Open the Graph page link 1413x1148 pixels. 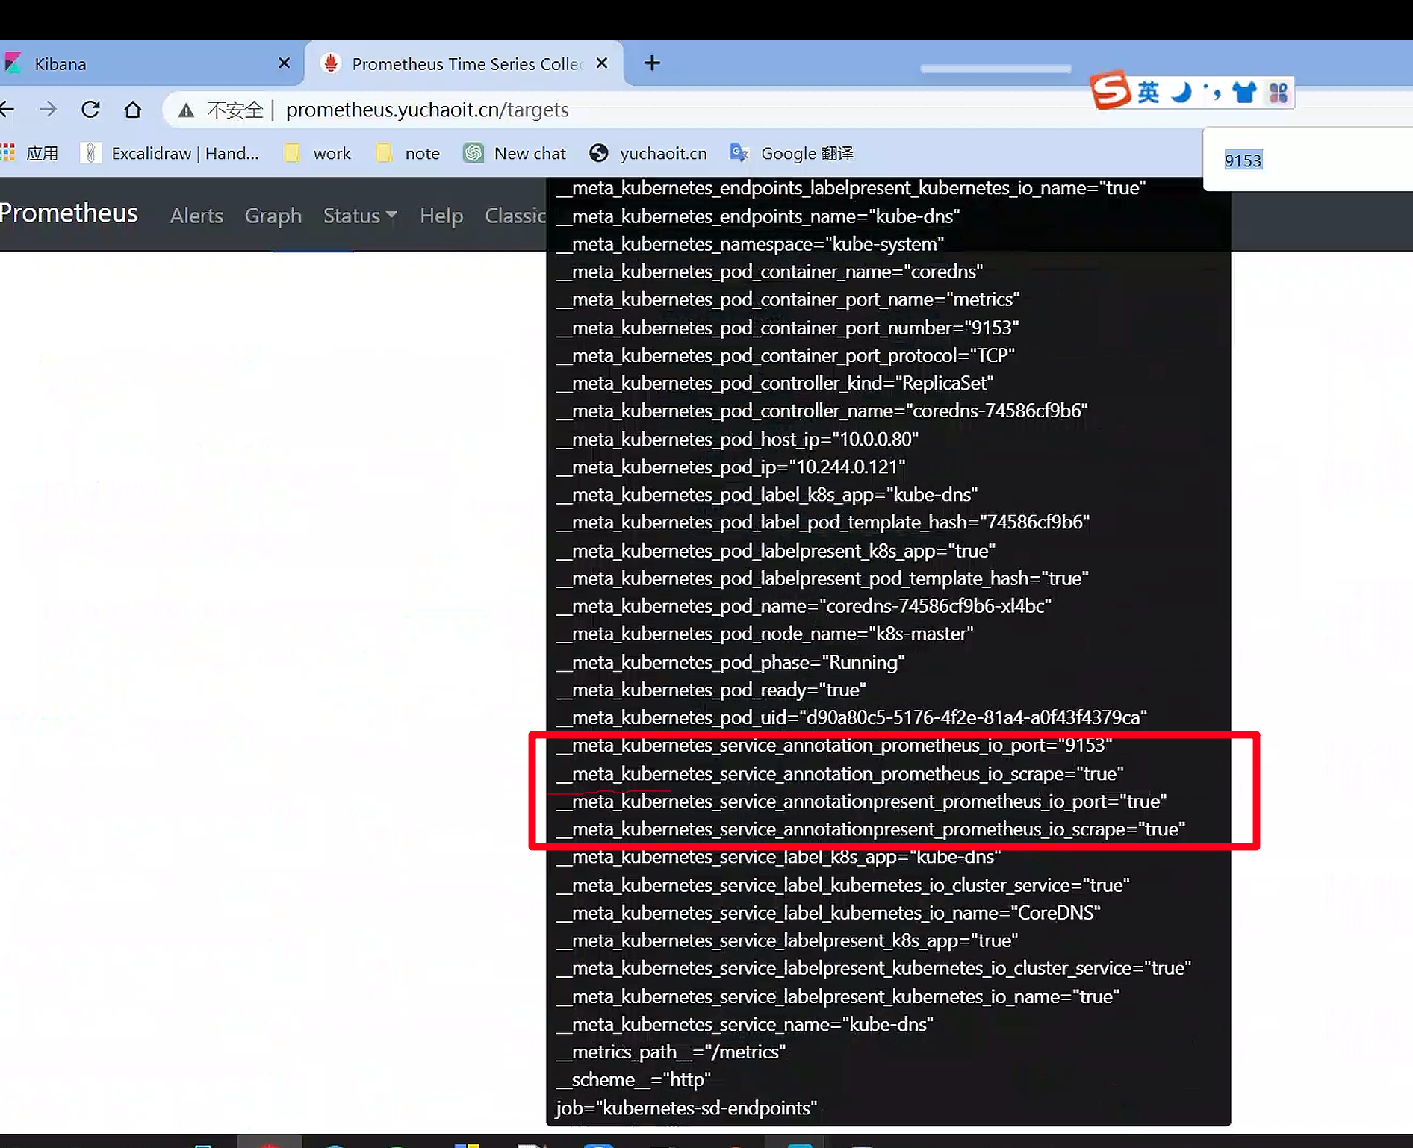(273, 216)
